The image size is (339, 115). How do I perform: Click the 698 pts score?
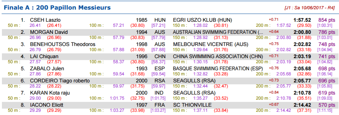pos(326,69)
